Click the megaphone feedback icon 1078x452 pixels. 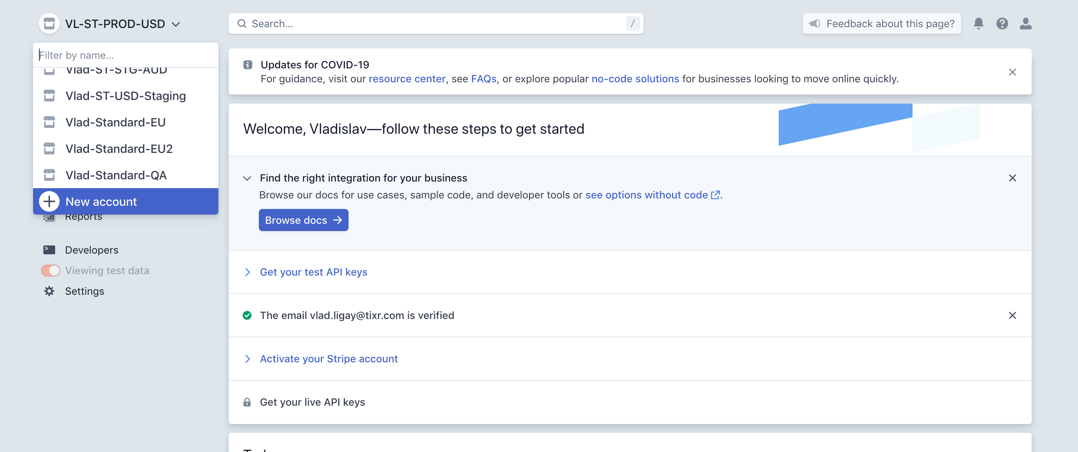(x=814, y=24)
